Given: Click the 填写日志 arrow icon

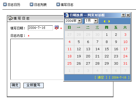Looking at the screenshot, I should (58, 5).
